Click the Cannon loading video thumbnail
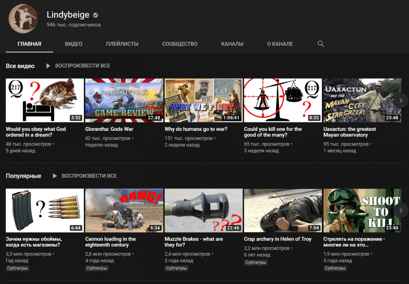Image resolution: width=409 pixels, height=284 pixels. 124,210
